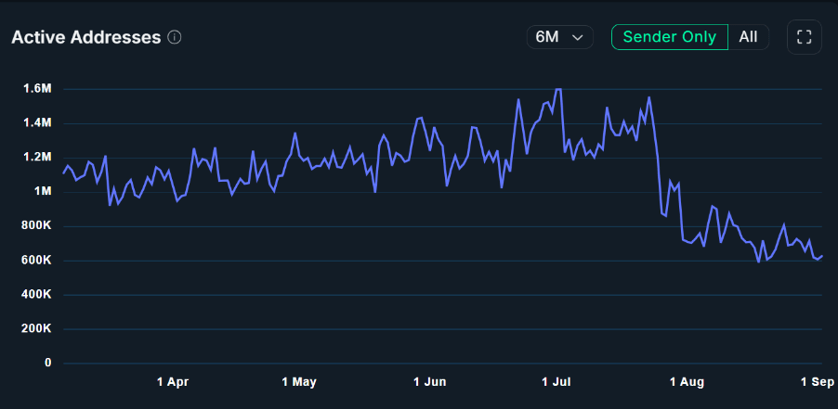The image size is (838, 409).
Task: Expand the chart to fullscreen
Action: pyautogui.click(x=805, y=37)
